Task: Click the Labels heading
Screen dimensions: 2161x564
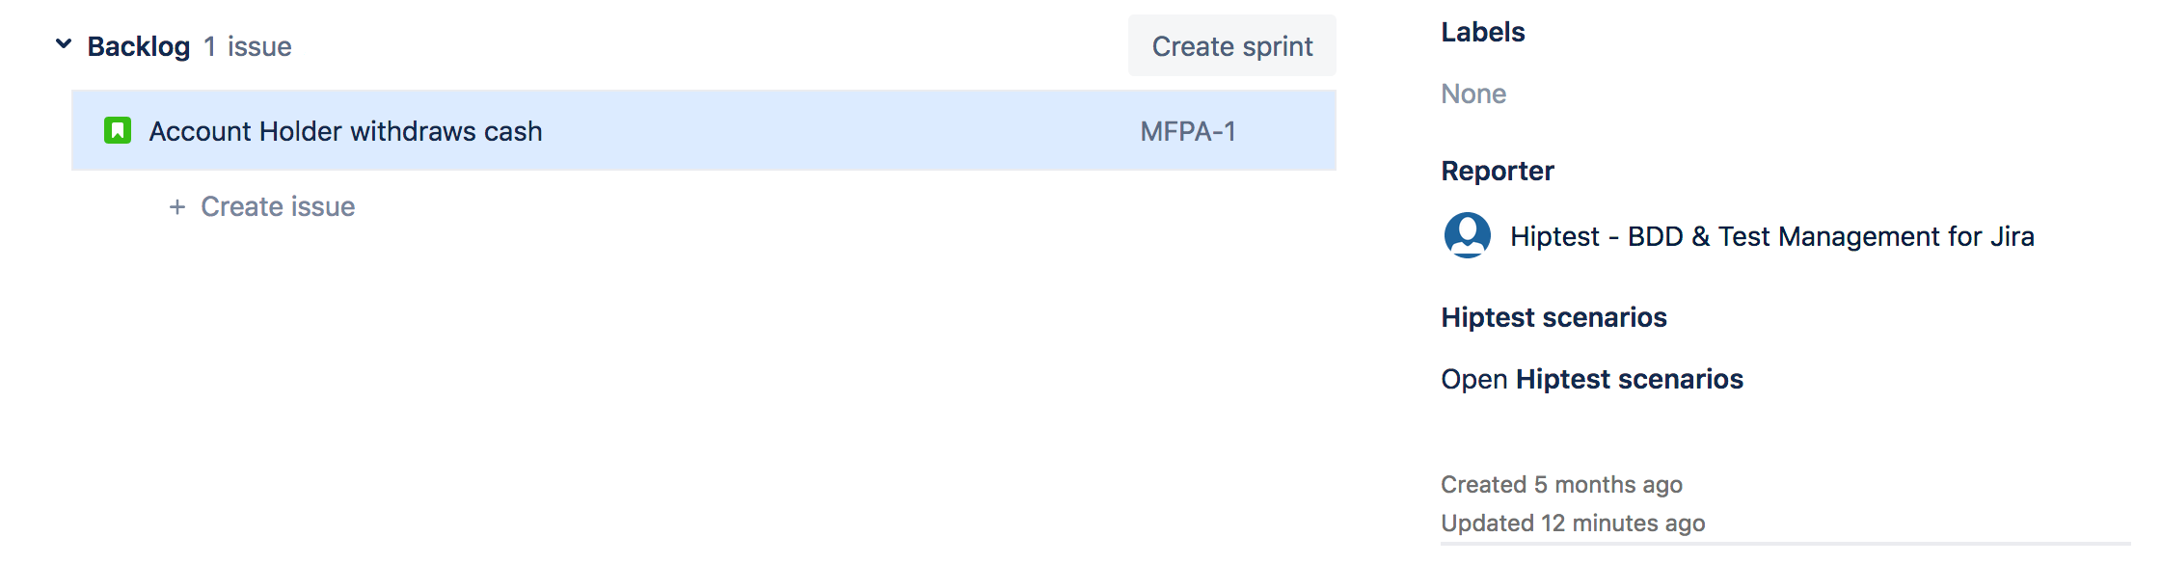Action: [1483, 32]
